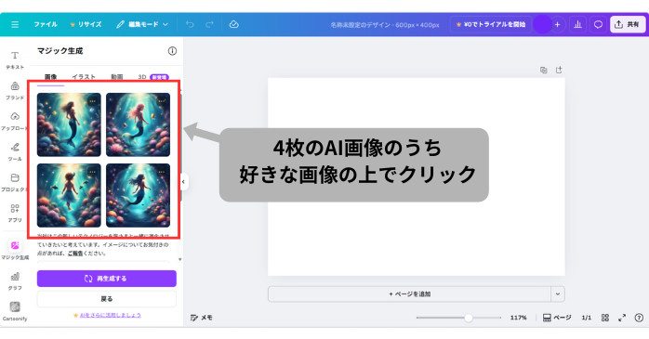Viewport: 649px width, 339px height.
Task: Collapse the side panel with arrow handle
Action: [x=184, y=181]
